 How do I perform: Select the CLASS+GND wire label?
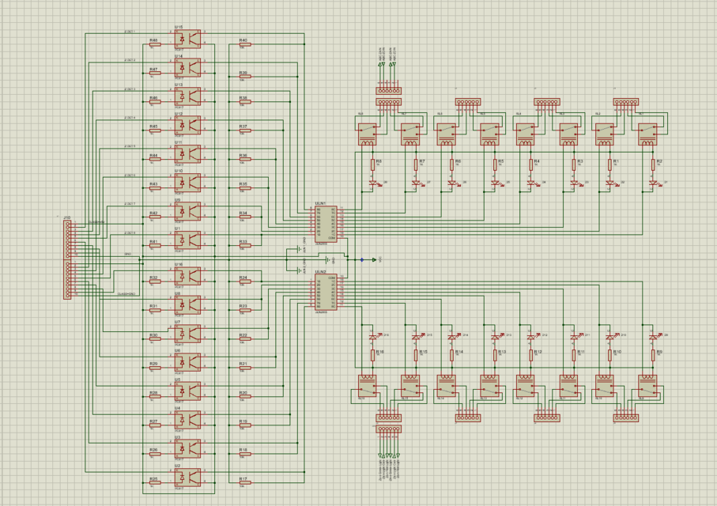(126, 294)
